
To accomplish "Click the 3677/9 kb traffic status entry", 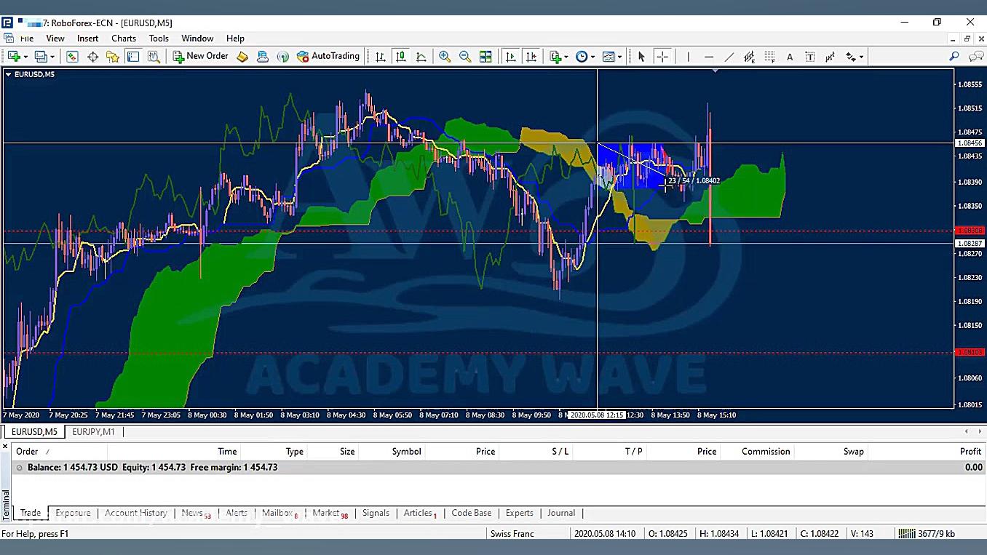I will pyautogui.click(x=936, y=534).
